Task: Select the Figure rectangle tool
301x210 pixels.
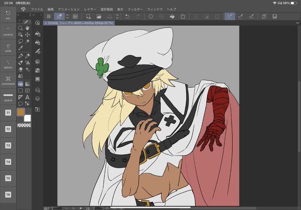Action: point(20,91)
